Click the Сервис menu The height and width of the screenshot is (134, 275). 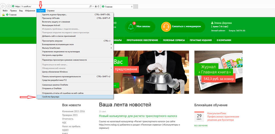[x=41, y=11]
